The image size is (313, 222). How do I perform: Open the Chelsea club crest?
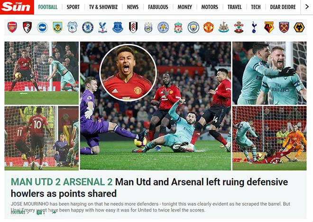tap(88, 28)
